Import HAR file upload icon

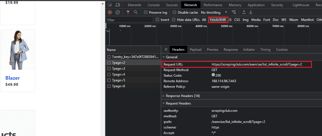[244, 12]
